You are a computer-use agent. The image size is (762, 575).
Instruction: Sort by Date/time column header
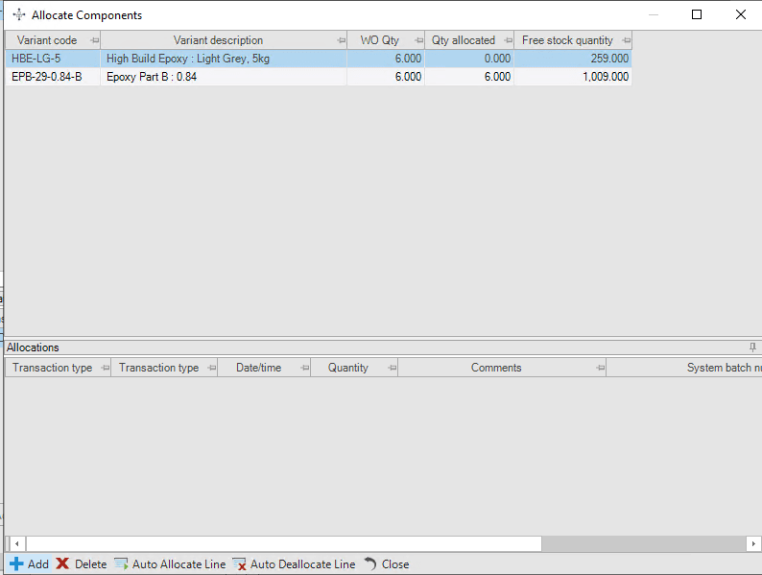point(258,368)
